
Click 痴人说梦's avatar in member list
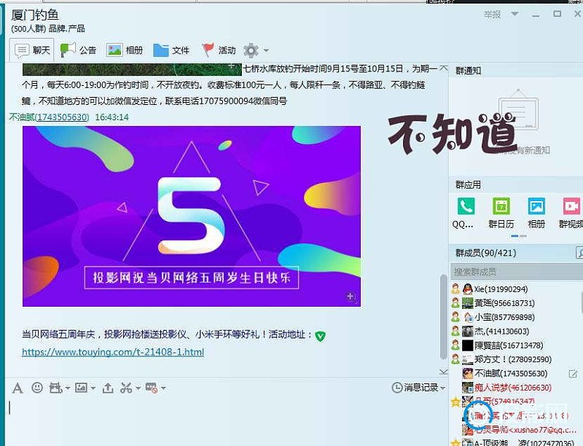[x=467, y=388]
